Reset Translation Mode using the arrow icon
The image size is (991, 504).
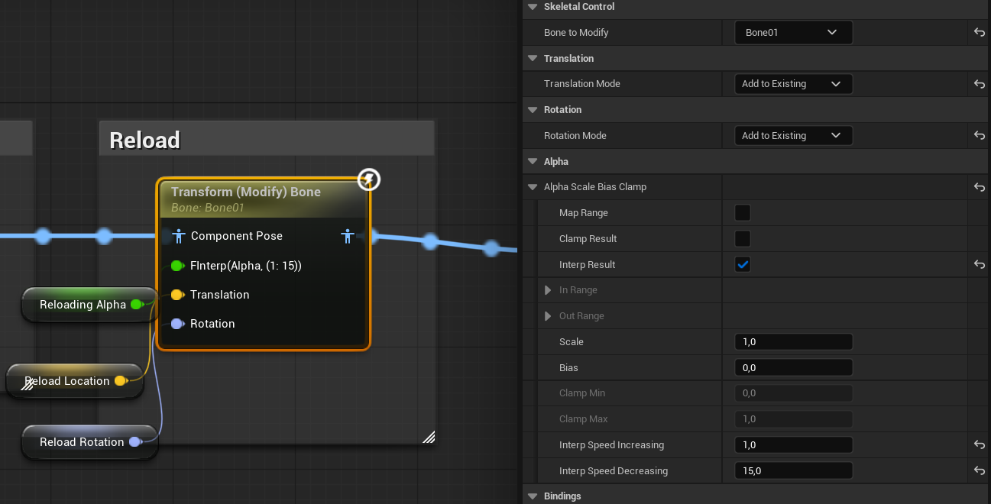click(x=979, y=84)
